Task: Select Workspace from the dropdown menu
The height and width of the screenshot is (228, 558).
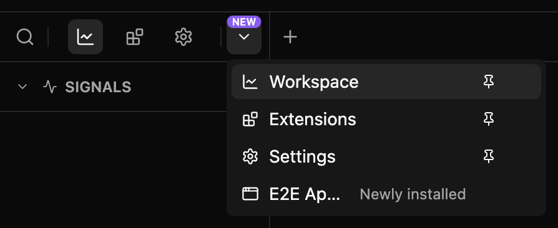Action: [x=386, y=82]
